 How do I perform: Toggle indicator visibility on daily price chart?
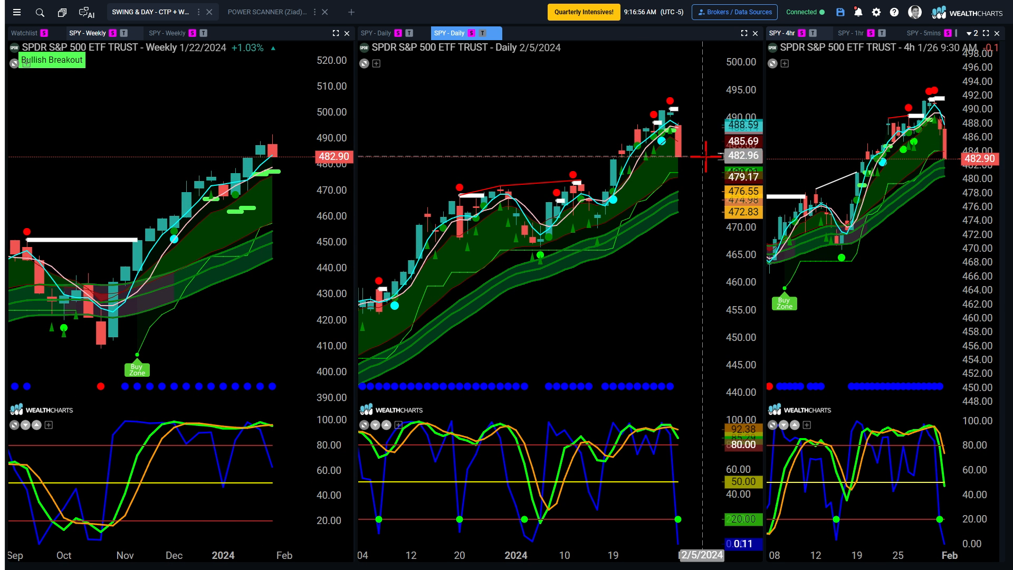tap(364, 63)
